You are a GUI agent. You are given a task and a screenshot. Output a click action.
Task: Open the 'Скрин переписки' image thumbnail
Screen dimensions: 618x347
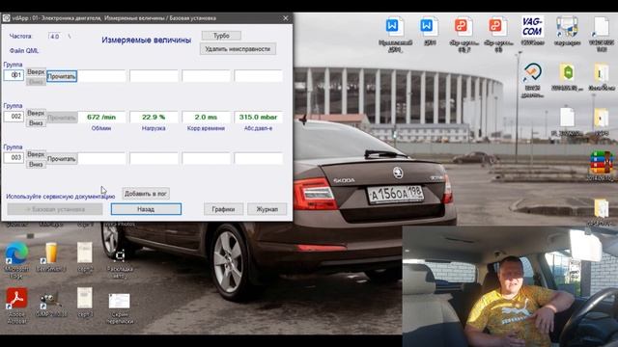120,307
